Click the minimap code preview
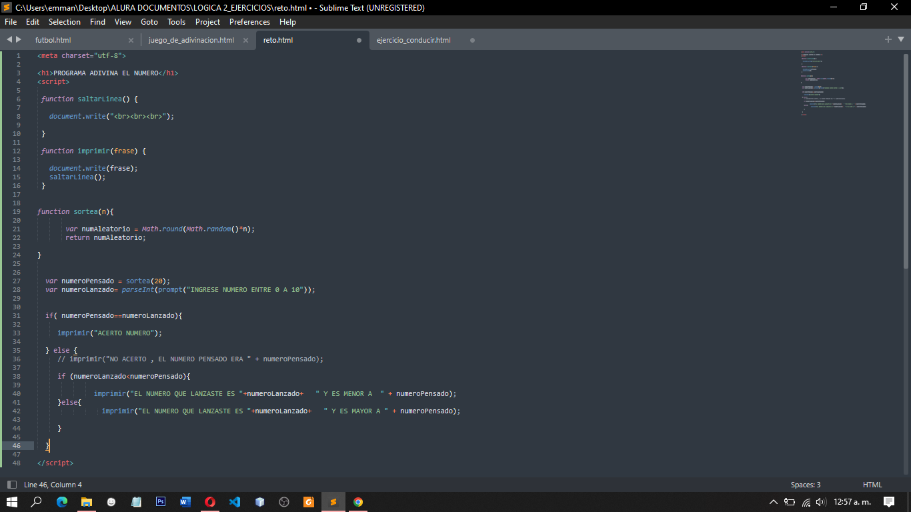Viewport: 911px width, 512px height. coord(834,83)
